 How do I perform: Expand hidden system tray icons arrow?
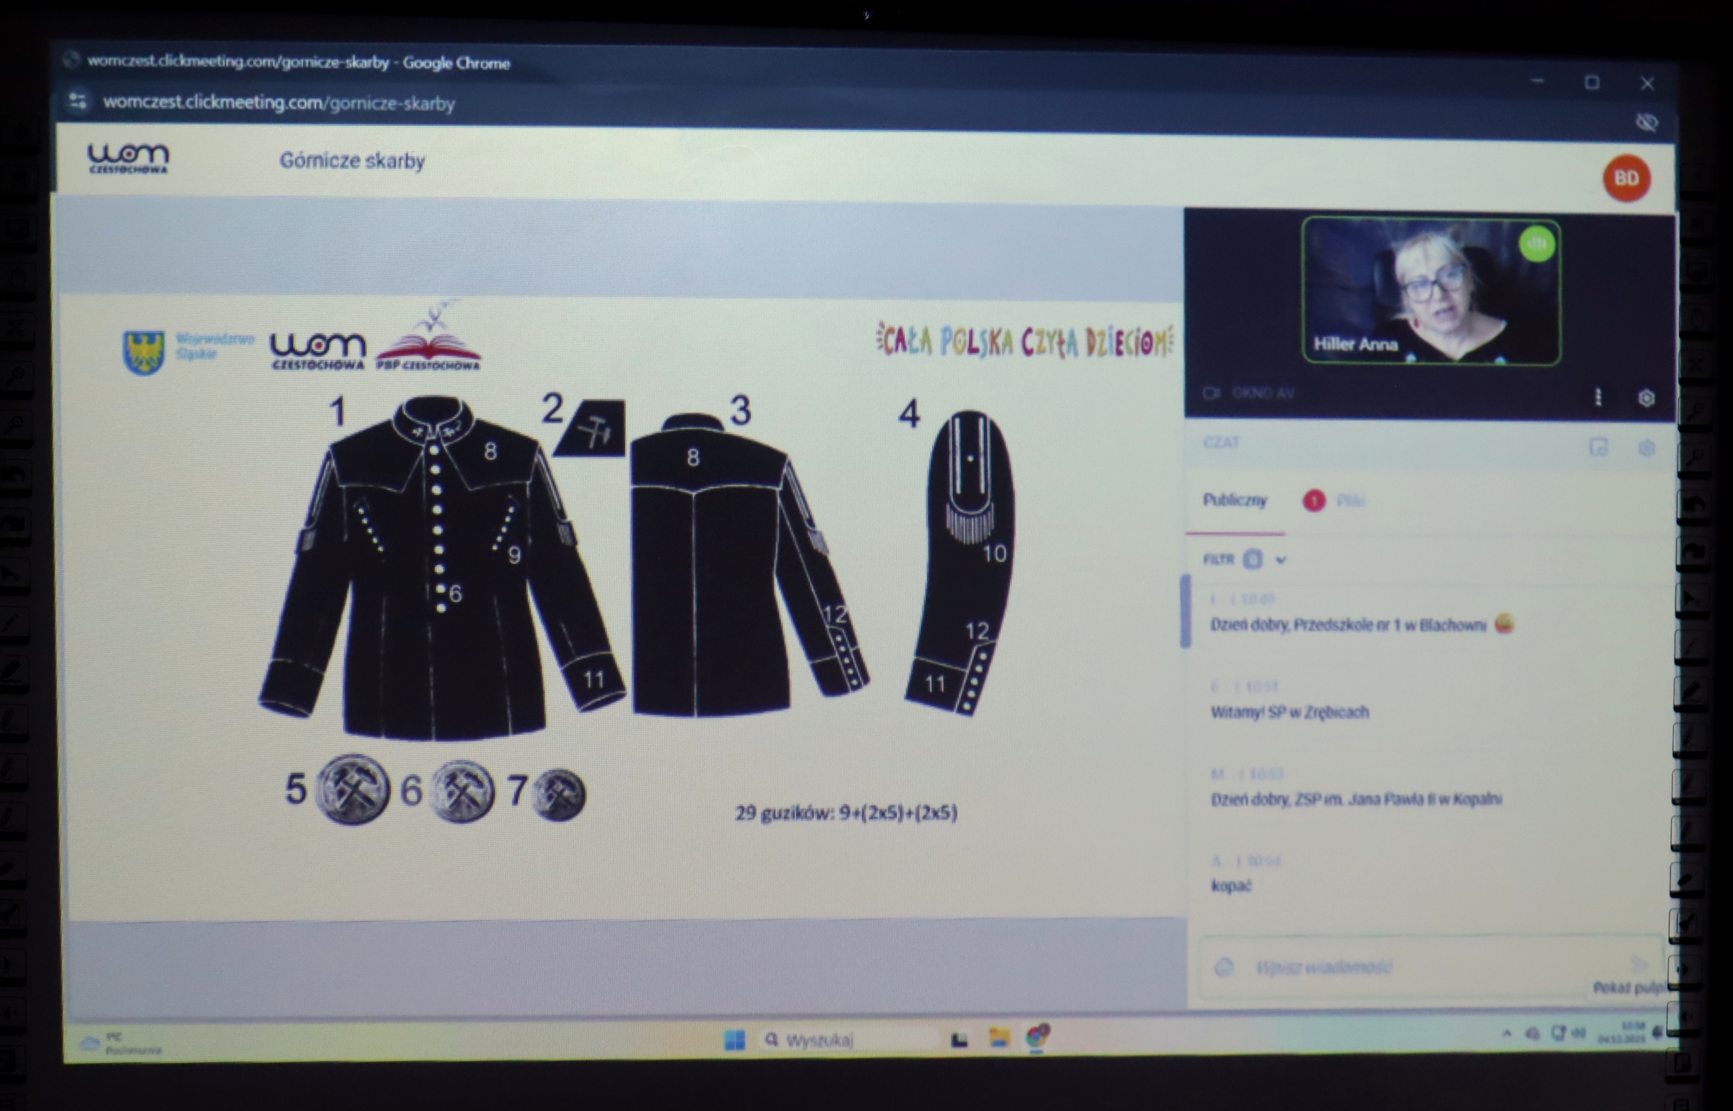(1507, 1034)
